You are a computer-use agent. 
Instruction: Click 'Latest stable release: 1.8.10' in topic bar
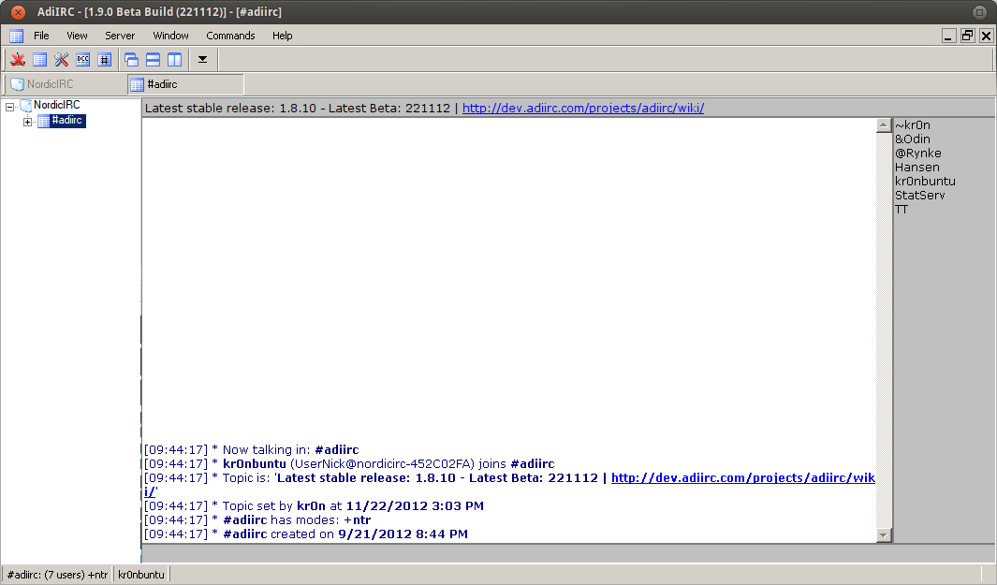point(230,108)
